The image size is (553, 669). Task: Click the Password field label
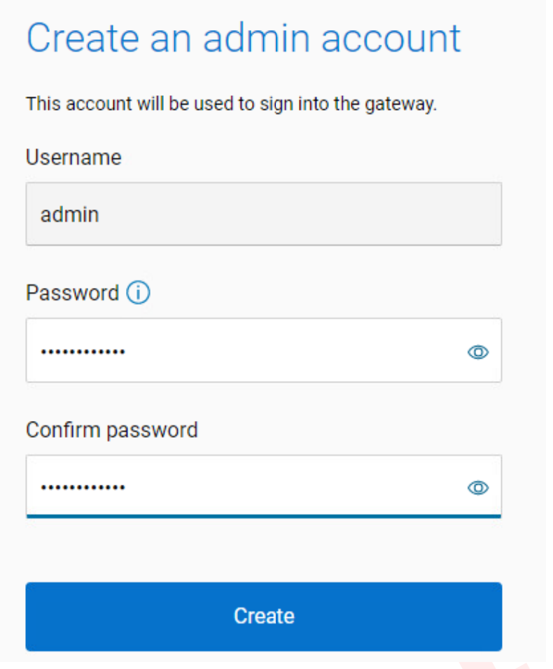(x=72, y=293)
